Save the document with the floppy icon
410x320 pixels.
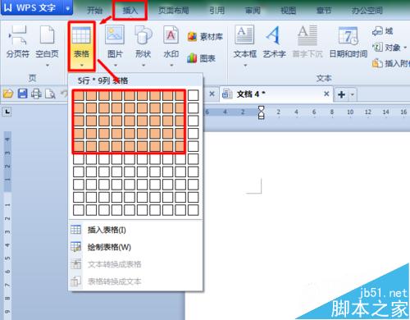point(22,94)
